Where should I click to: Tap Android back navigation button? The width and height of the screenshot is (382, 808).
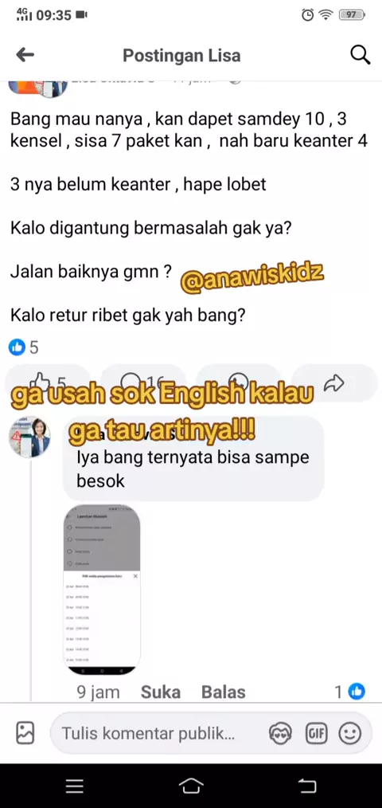(307, 786)
